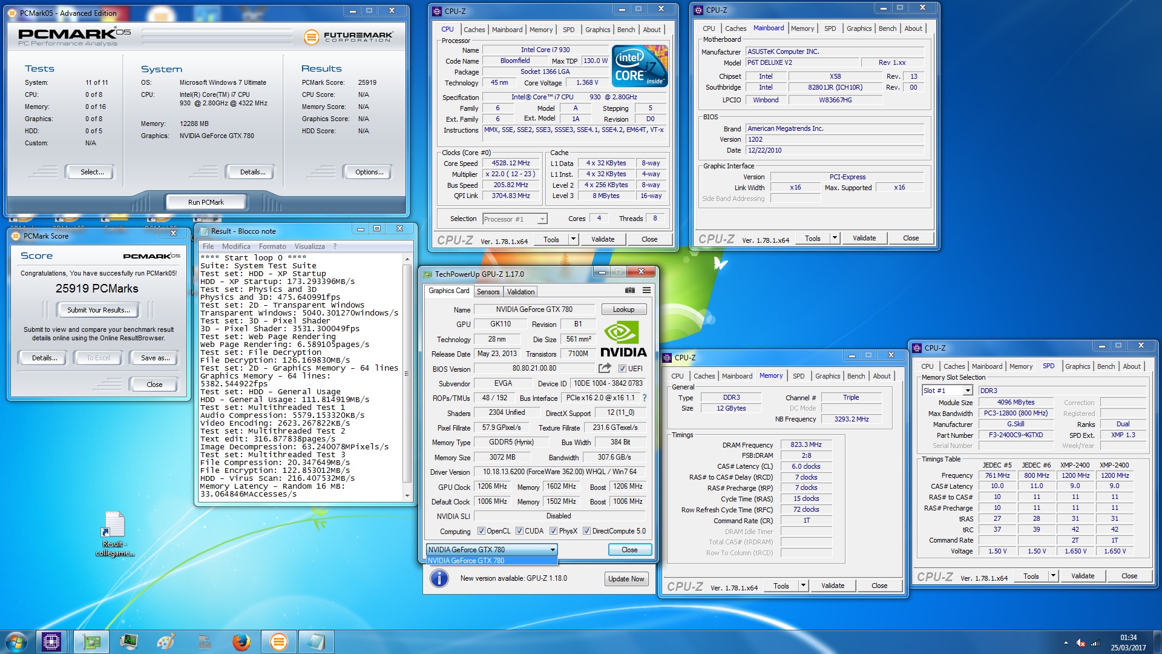Open the Processor #1 selection dropdown
Image resolution: width=1162 pixels, height=654 pixels.
[x=514, y=219]
